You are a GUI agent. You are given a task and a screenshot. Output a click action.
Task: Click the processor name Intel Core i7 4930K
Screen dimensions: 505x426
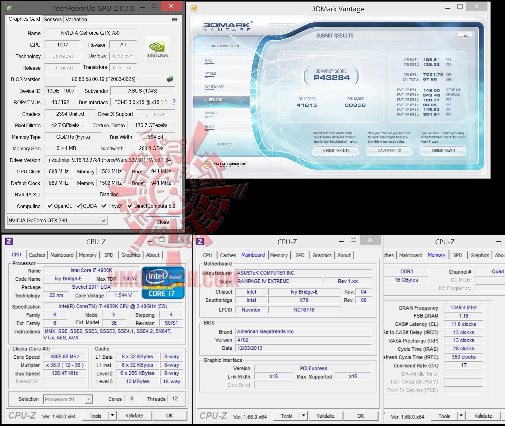pyautogui.click(x=91, y=270)
